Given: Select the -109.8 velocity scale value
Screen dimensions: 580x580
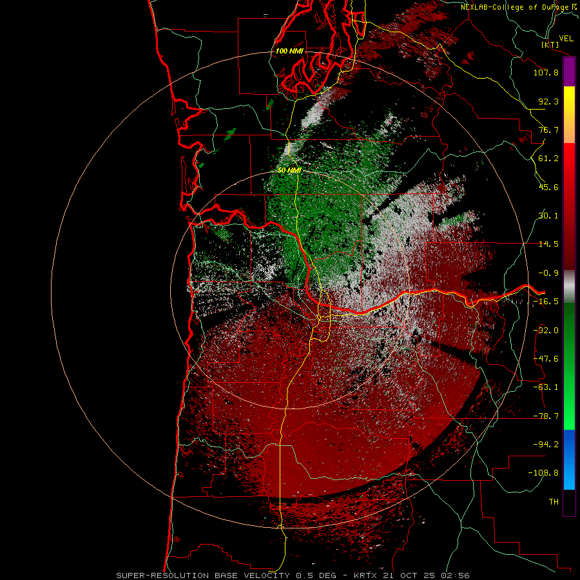Looking at the screenshot, I should tap(543, 473).
